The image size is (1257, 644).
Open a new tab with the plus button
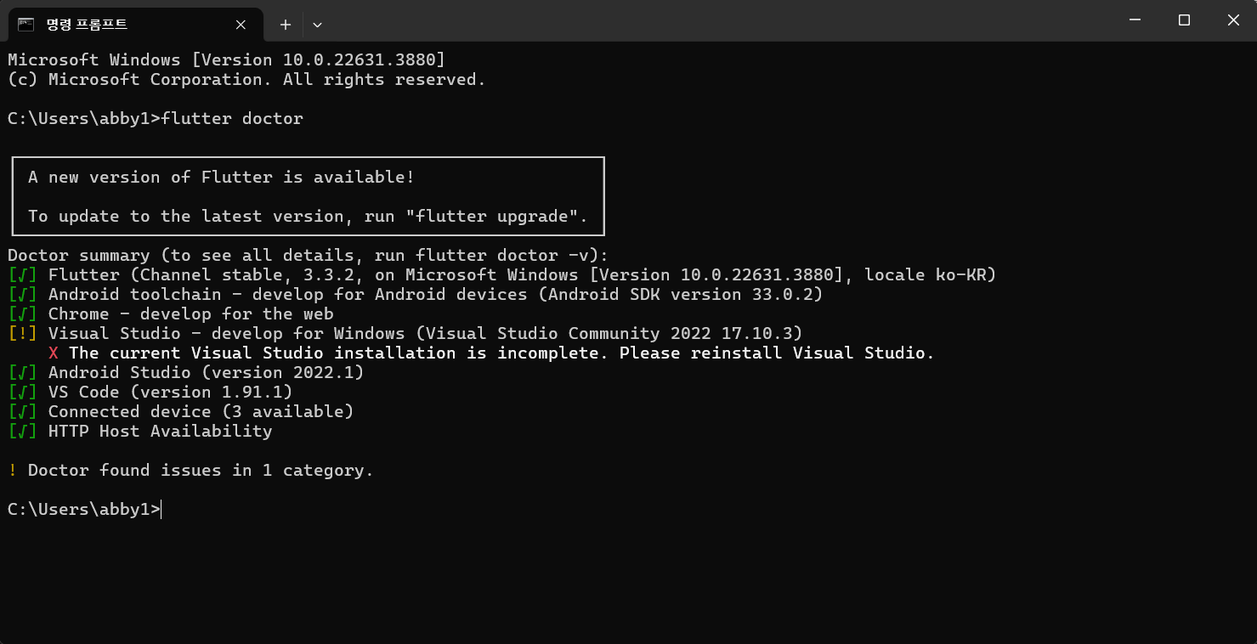point(286,25)
